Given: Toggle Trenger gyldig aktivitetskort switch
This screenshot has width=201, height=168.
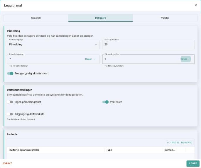Looking at the screenshot, I should [x=10, y=74].
